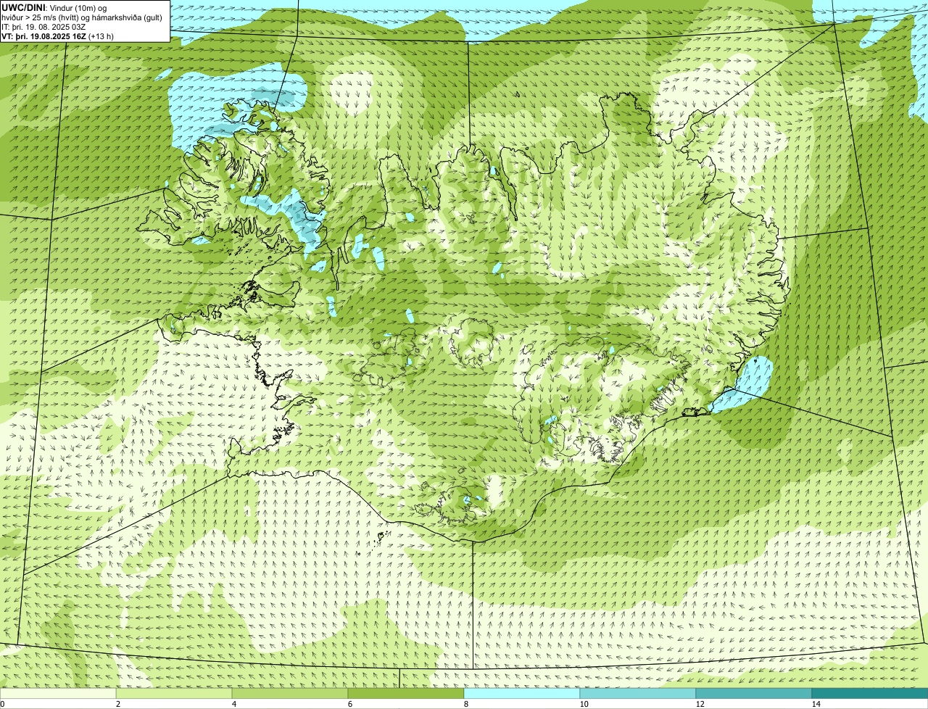Click the "VT: þri. 19.08.2025 16Z (+13 h)" line
The height and width of the screenshot is (709, 928).
coord(57,36)
